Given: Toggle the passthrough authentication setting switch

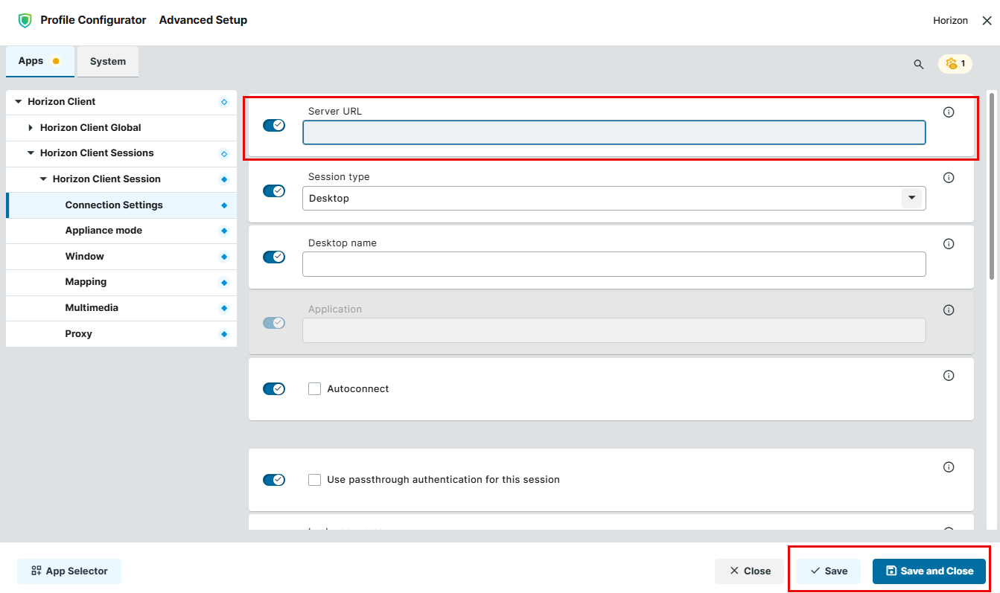Looking at the screenshot, I should [274, 480].
